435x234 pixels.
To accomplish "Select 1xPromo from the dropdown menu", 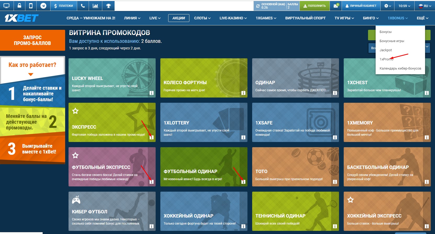I will (x=400, y=59).
